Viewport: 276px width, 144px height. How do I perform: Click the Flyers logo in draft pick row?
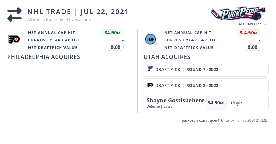click(x=150, y=85)
